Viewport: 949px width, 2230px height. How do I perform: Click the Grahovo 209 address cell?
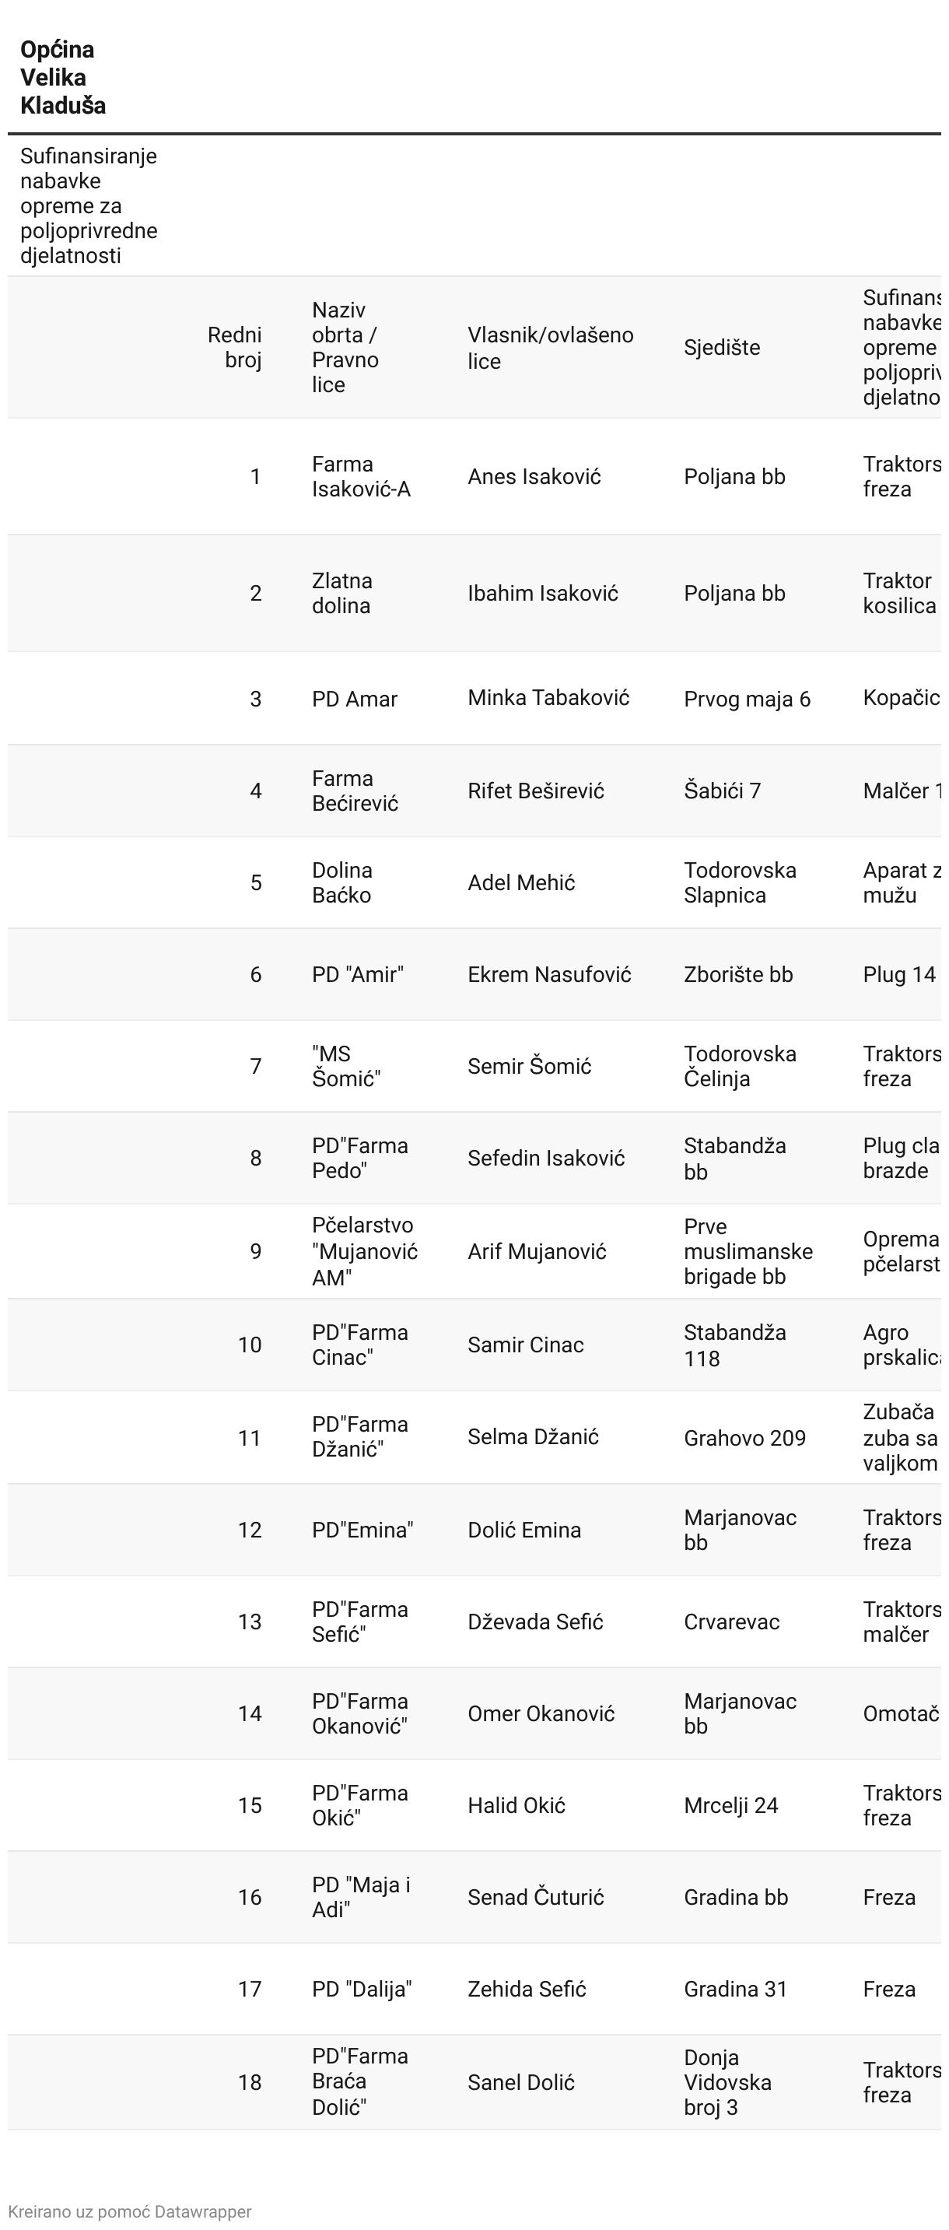click(x=744, y=1438)
